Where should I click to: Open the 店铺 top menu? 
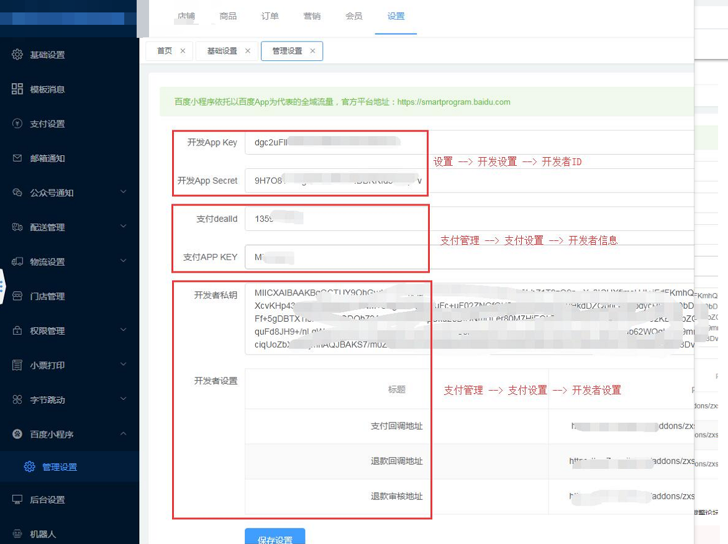(186, 16)
